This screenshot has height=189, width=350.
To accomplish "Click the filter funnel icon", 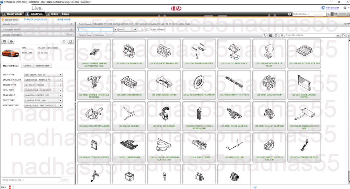I will coord(343,35).
